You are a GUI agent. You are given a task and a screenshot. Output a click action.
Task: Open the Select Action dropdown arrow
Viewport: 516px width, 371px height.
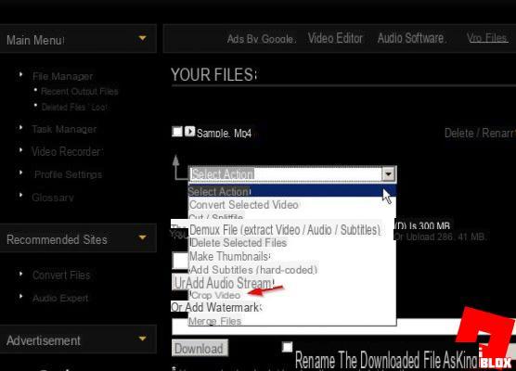coord(388,173)
